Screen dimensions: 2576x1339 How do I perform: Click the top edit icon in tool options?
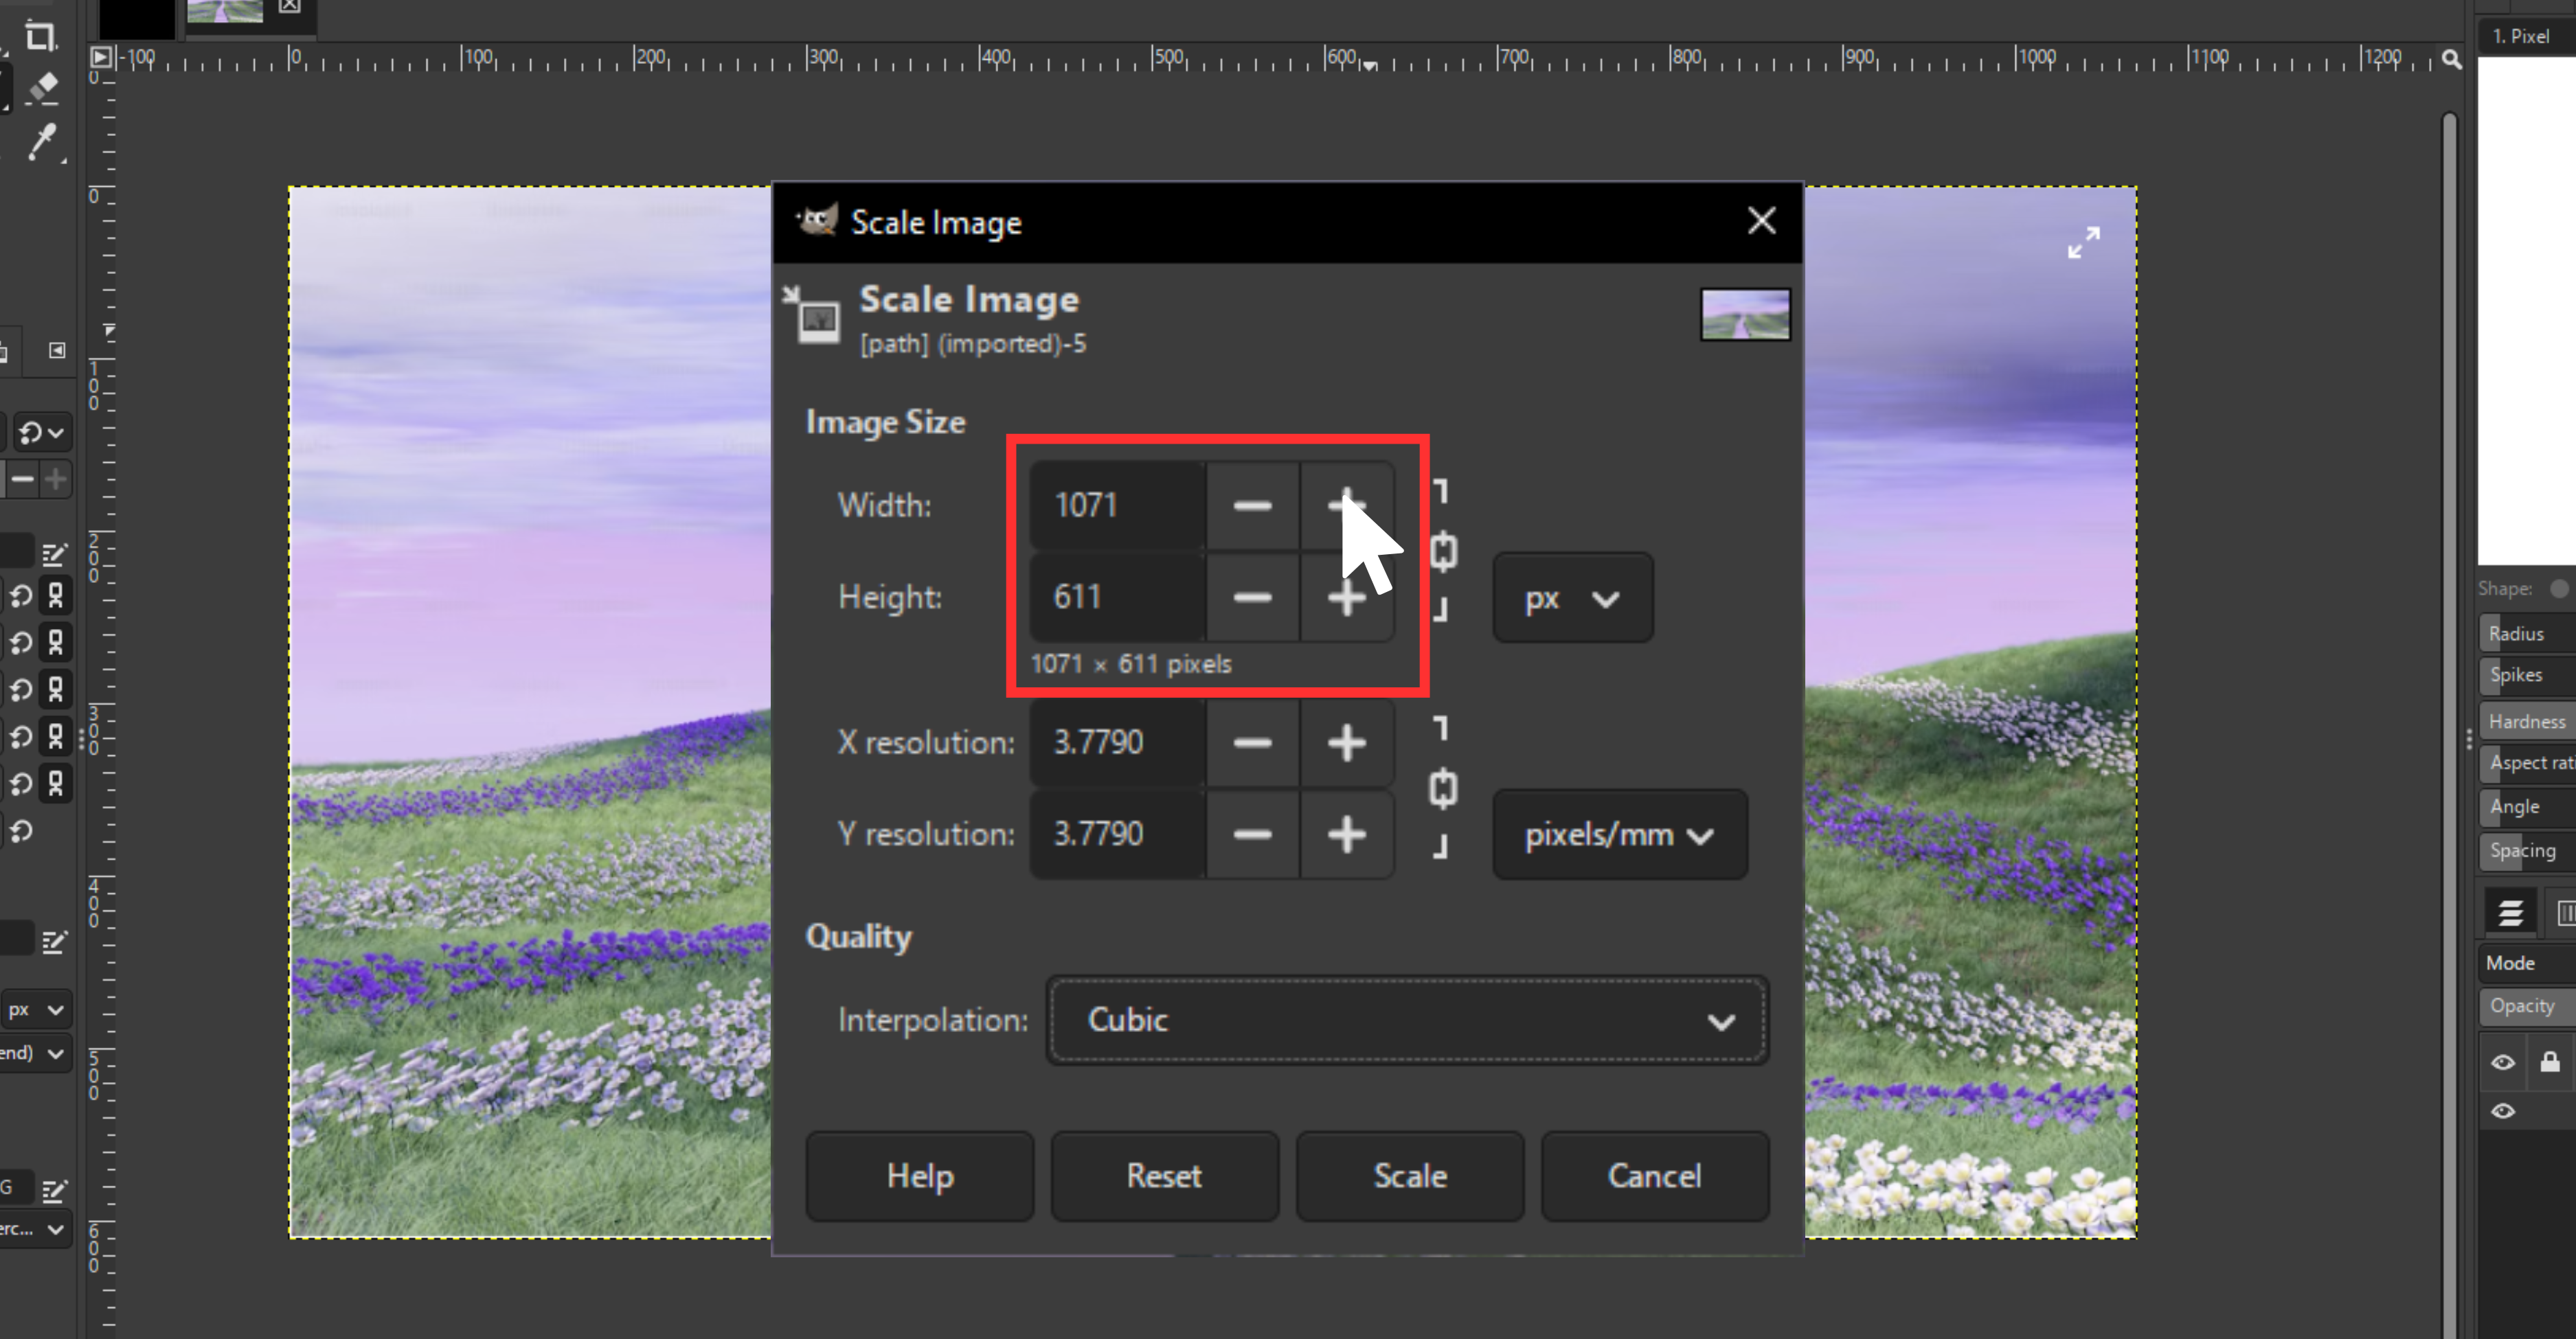[54, 553]
